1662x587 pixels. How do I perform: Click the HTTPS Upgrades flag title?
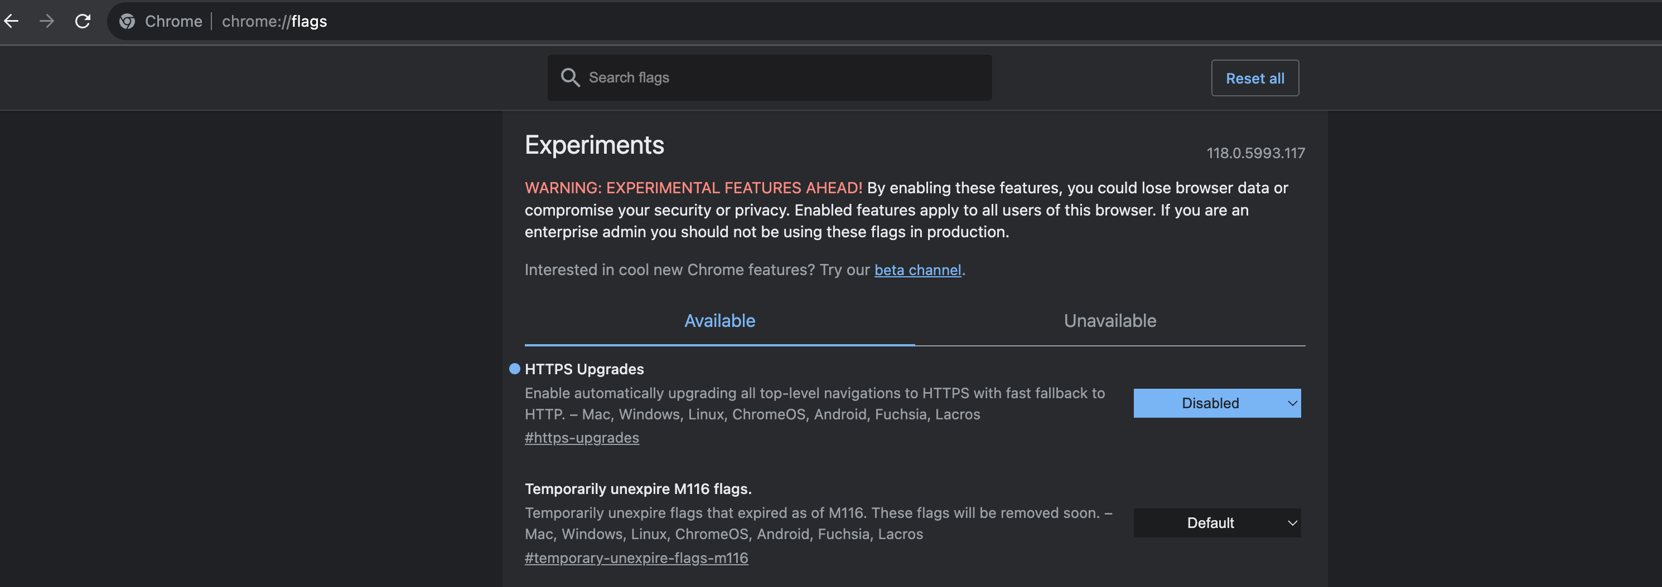coord(584,369)
